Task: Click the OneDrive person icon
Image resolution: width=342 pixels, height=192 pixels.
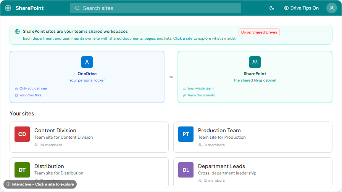Action: (x=87, y=62)
